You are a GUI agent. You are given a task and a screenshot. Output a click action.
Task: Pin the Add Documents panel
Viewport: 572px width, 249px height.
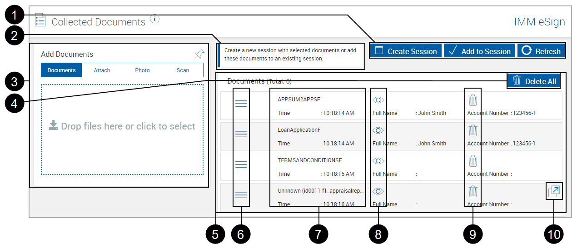[x=199, y=55]
